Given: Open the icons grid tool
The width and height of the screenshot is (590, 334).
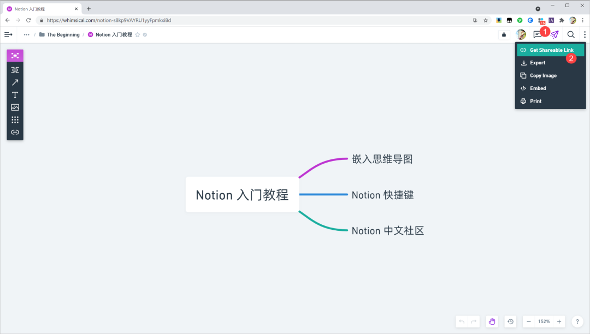Looking at the screenshot, I should (15, 120).
